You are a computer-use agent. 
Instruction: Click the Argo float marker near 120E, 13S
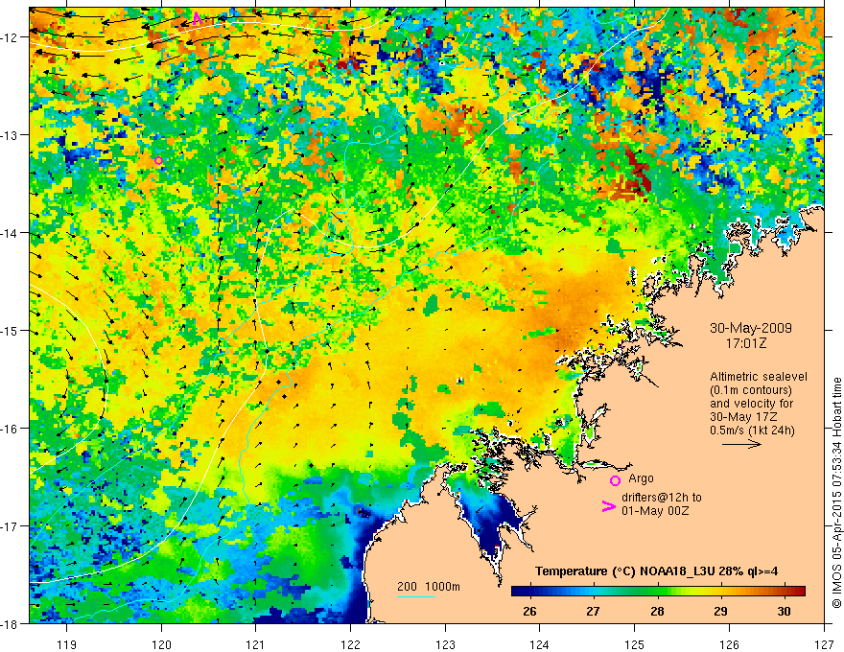158,160
